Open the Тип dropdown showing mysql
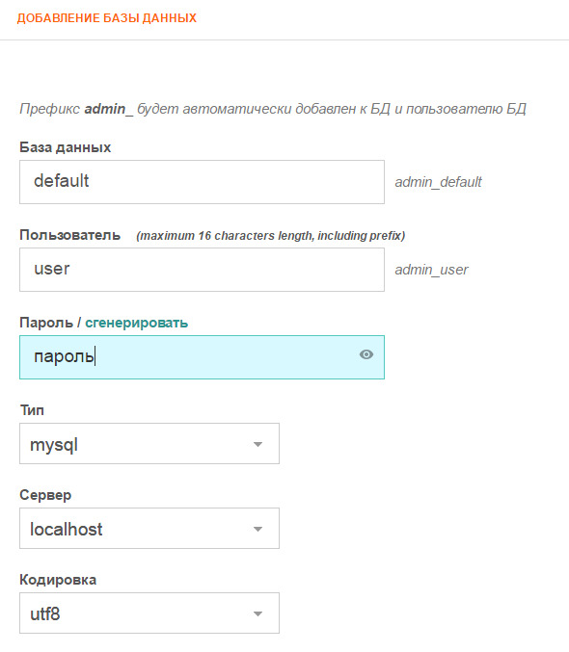This screenshot has height=652, width=569. (x=149, y=444)
